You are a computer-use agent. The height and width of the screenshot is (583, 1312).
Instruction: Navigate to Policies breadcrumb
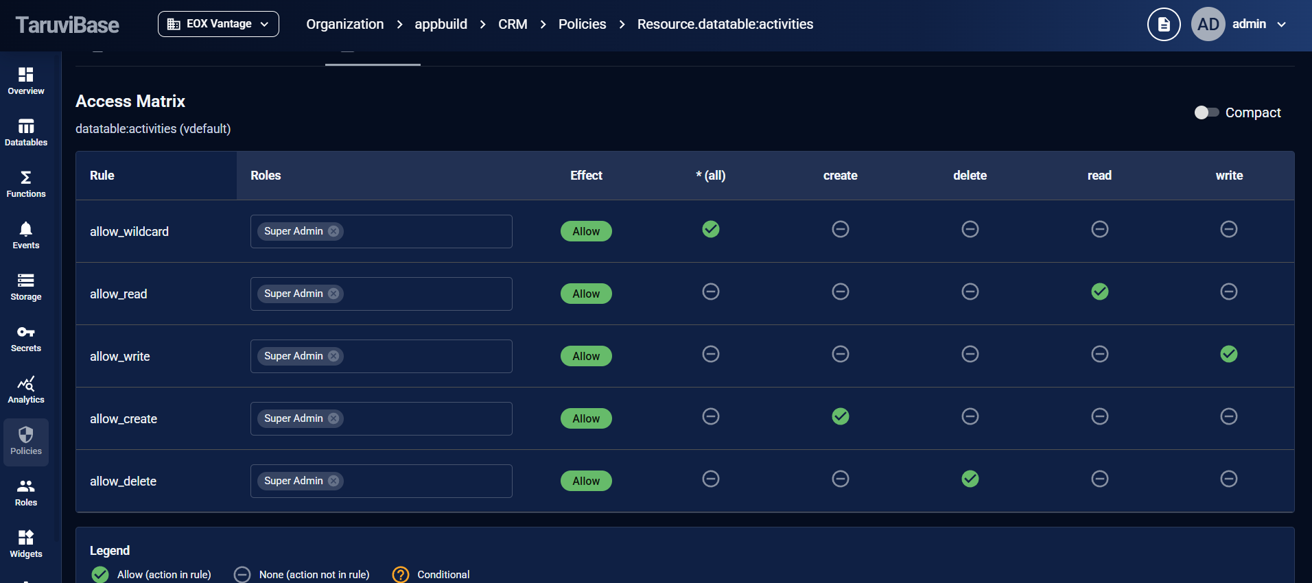[582, 24]
